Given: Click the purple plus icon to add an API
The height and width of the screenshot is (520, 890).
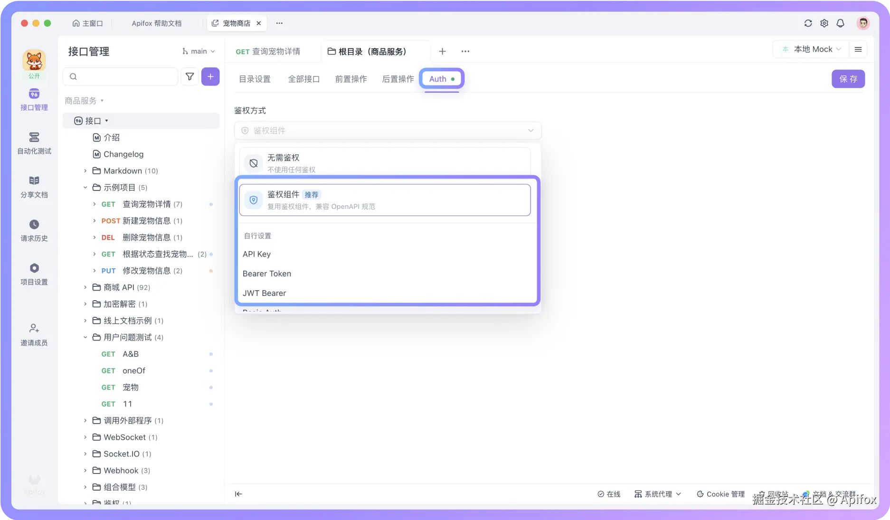Looking at the screenshot, I should coord(210,76).
